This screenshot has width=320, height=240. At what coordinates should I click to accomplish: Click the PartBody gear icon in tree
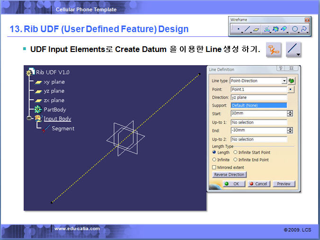tap(38, 109)
